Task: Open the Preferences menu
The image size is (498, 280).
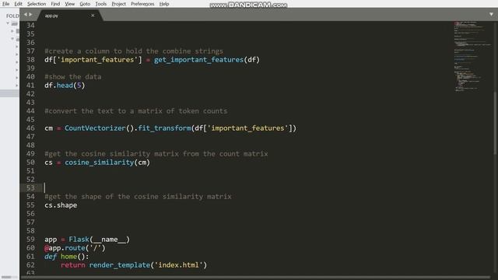Action: pyautogui.click(x=142, y=4)
